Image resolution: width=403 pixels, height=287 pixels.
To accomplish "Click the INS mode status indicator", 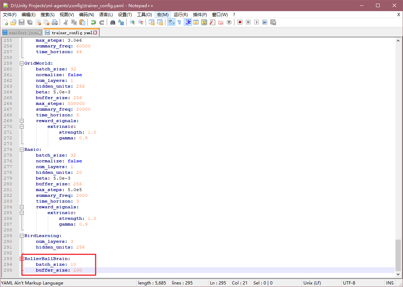I will [x=390, y=283].
